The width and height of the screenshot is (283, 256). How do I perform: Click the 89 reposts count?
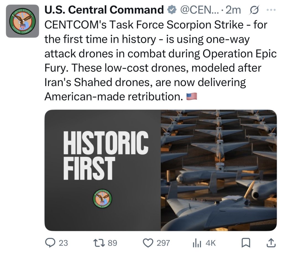pos(112,243)
